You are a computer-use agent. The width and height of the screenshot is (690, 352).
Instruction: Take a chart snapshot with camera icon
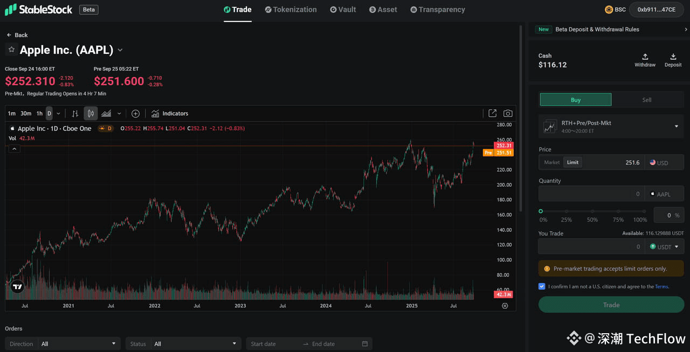508,114
